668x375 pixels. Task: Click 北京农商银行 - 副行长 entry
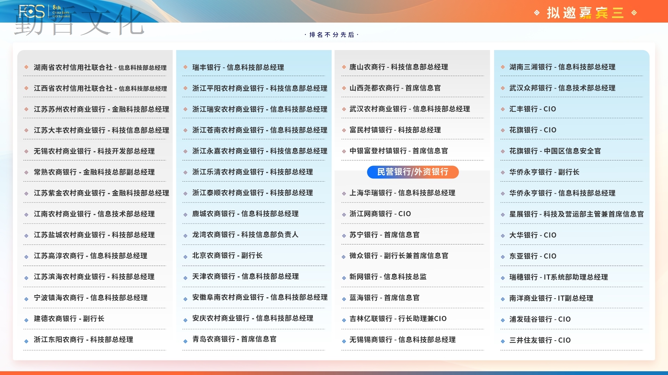point(228,255)
